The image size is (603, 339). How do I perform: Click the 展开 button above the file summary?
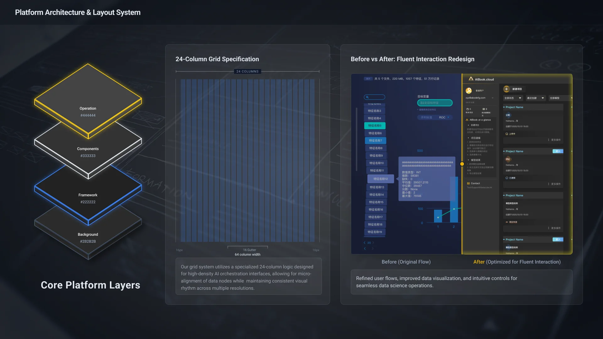pyautogui.click(x=368, y=79)
